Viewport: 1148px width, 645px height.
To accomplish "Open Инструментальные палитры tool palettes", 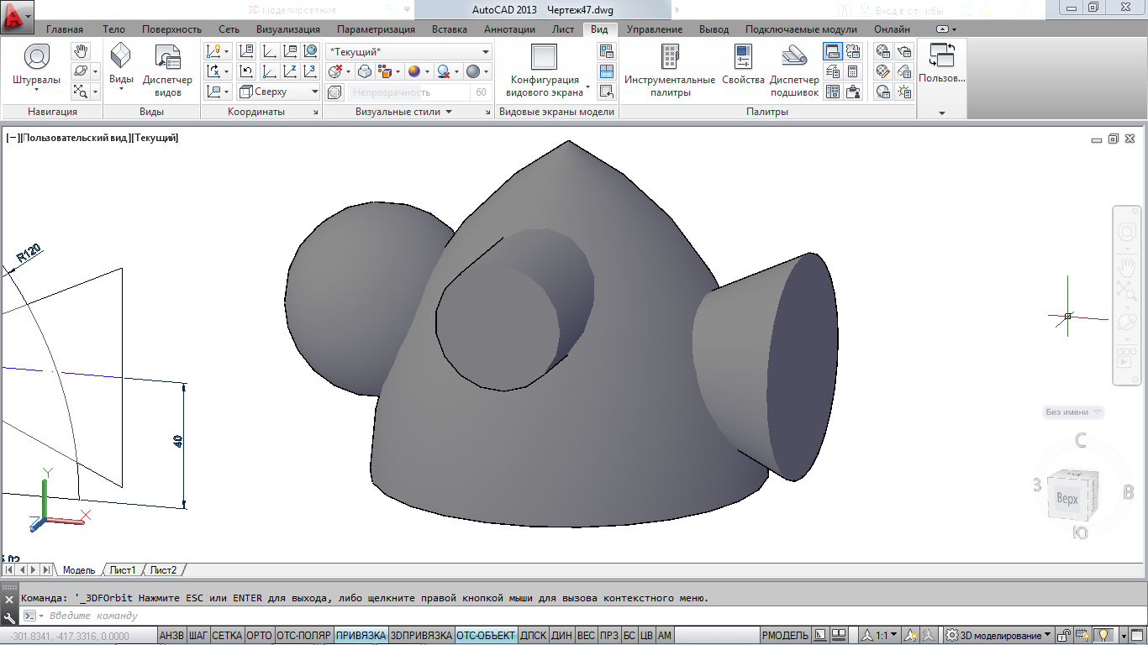I will (x=670, y=69).
